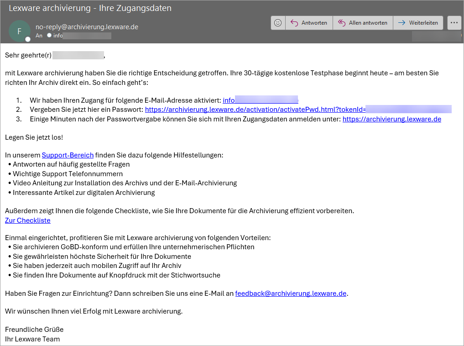Click Allen antworten to reply all
This screenshot has width=464, height=346.
(363, 23)
